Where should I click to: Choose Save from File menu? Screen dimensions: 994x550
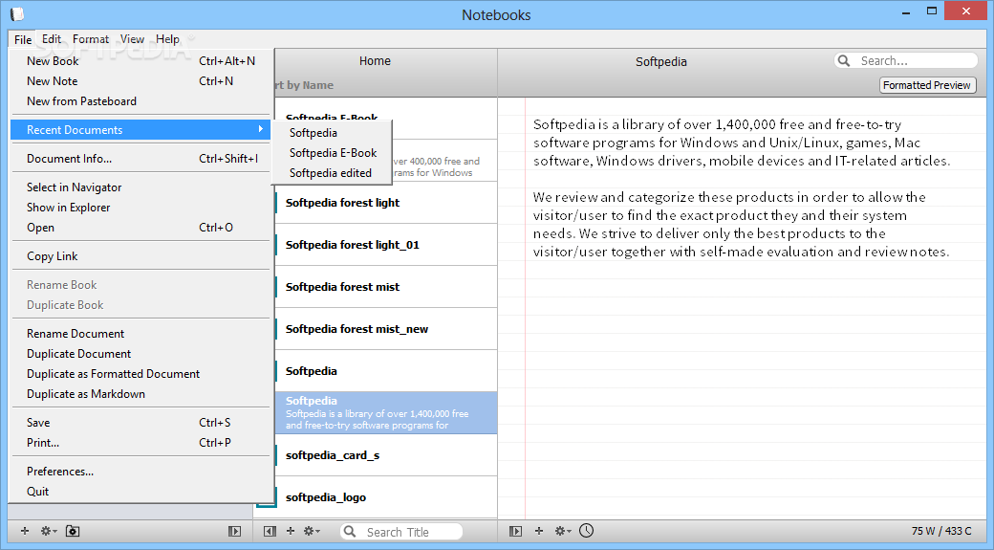pos(141,423)
